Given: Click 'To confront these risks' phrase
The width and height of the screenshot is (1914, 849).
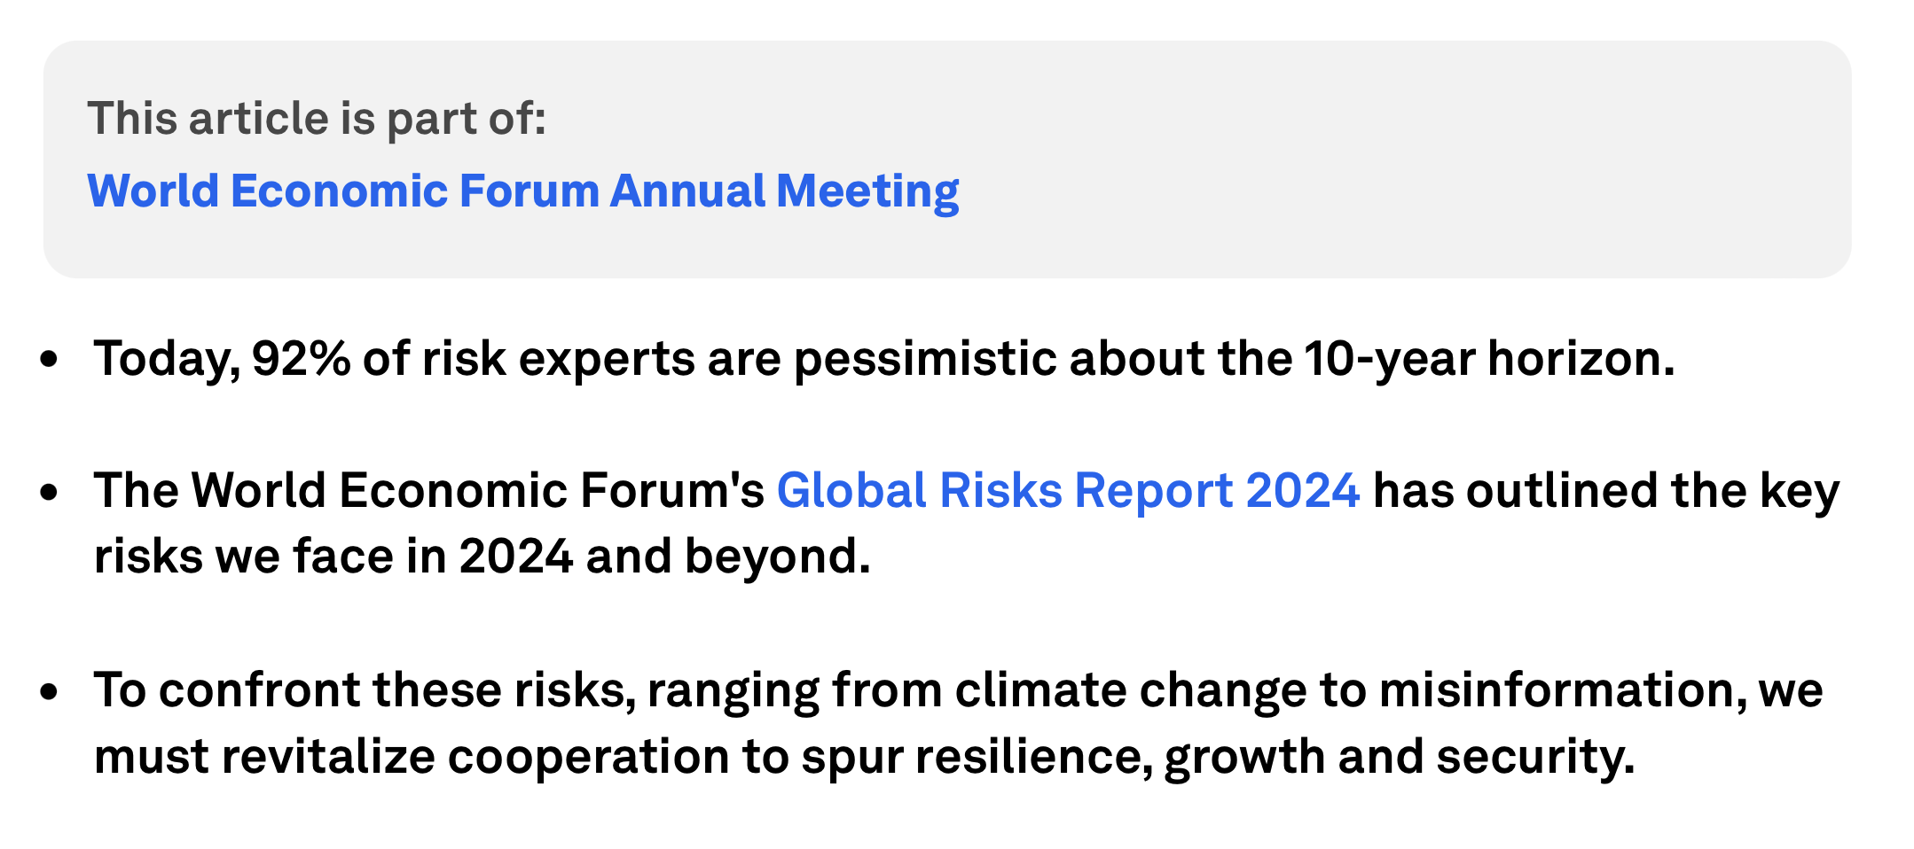Looking at the screenshot, I should 365,690.
